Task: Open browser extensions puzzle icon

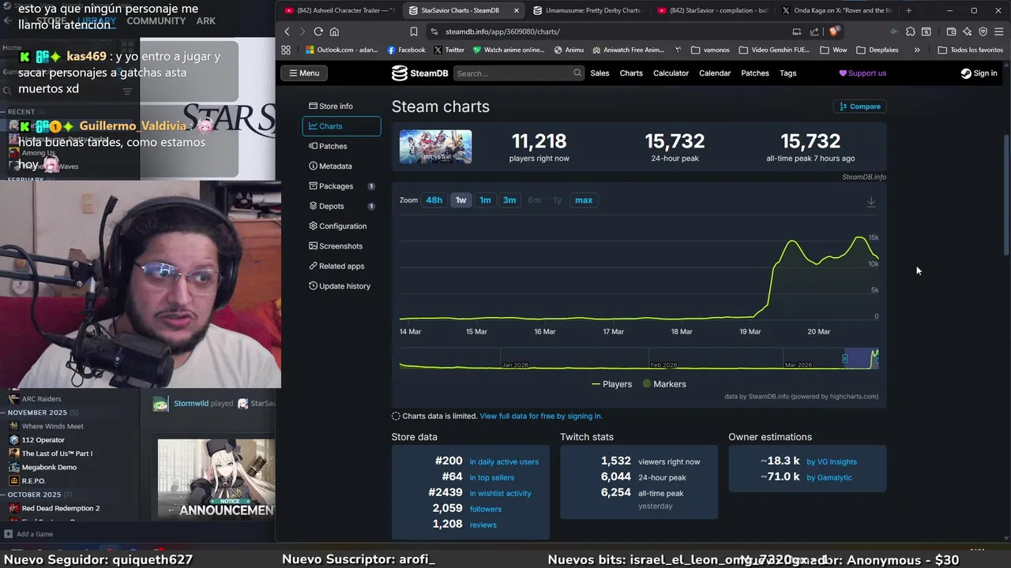Action: click(x=911, y=32)
